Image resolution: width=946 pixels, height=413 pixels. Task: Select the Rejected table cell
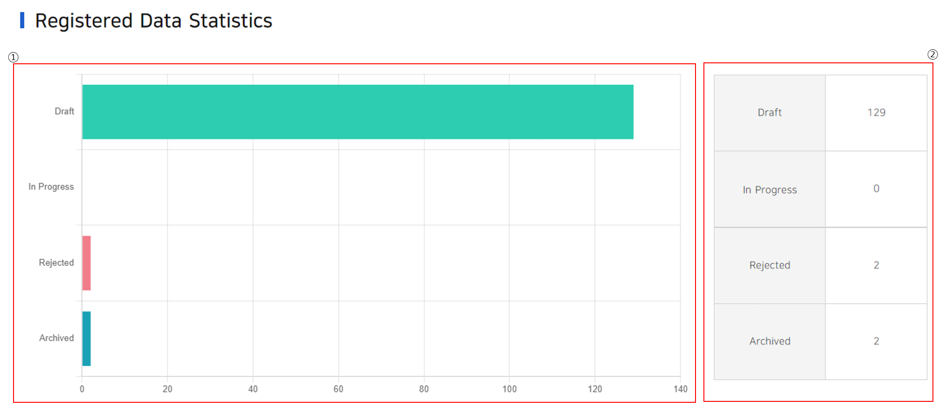(x=769, y=265)
